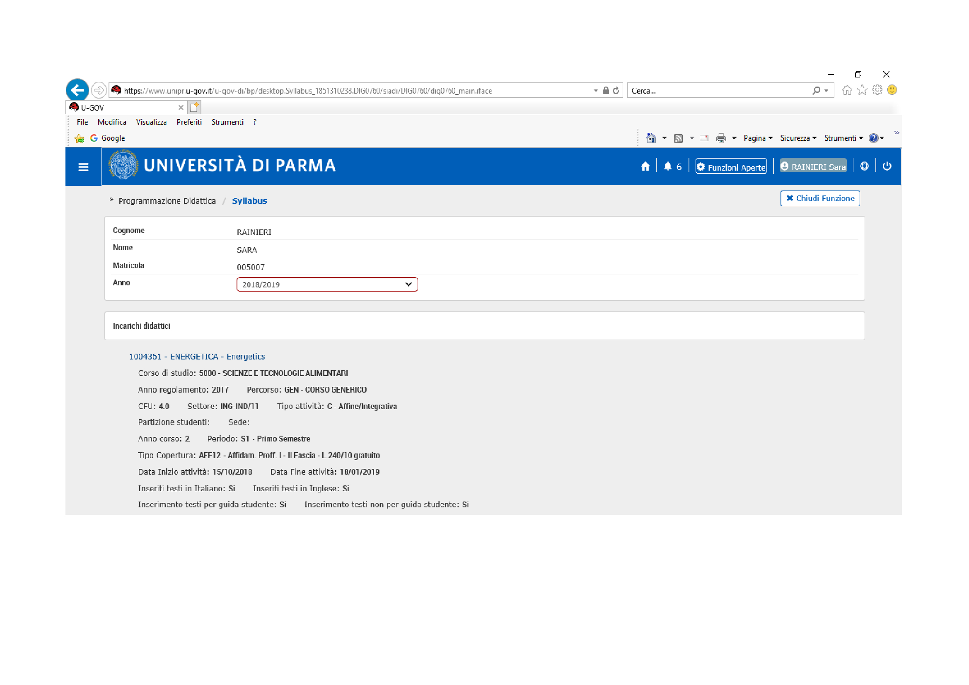Close the U-GOV tab
The width and height of the screenshot is (969, 685).
click(181, 108)
